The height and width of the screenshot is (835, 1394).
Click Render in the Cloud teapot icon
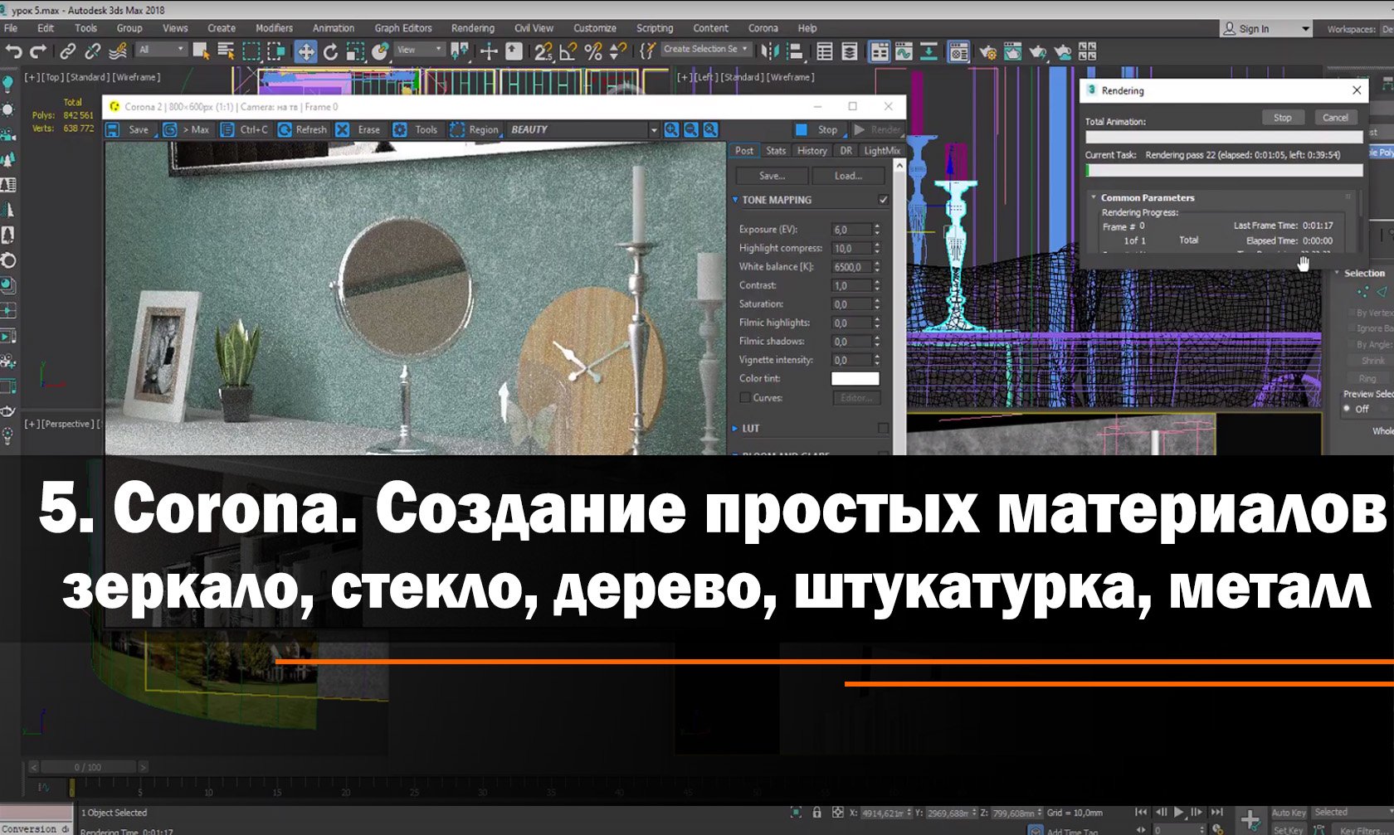(1063, 51)
